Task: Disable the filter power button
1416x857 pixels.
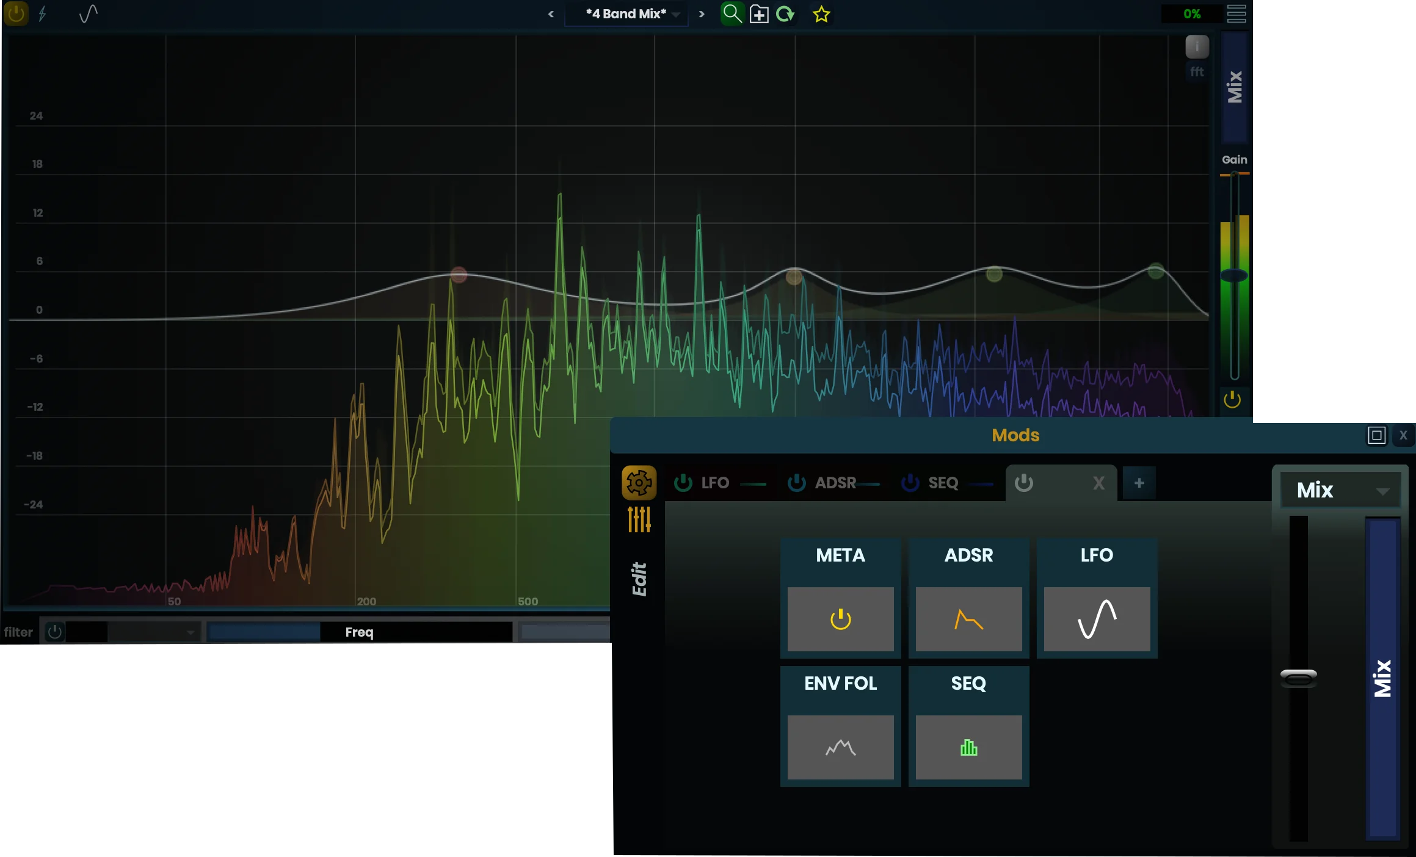Action: coord(55,632)
